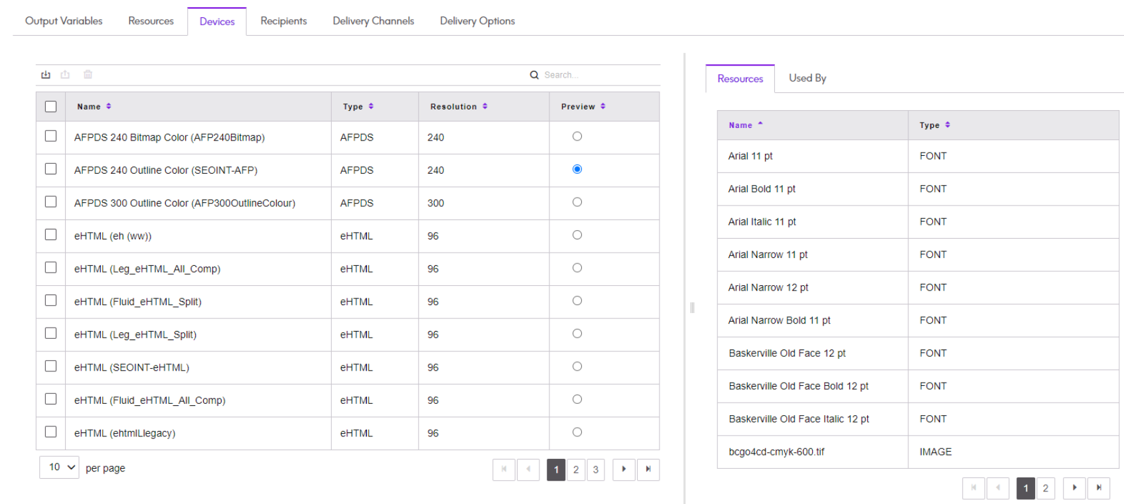
Task: Jump to last page of devices table
Action: click(648, 470)
